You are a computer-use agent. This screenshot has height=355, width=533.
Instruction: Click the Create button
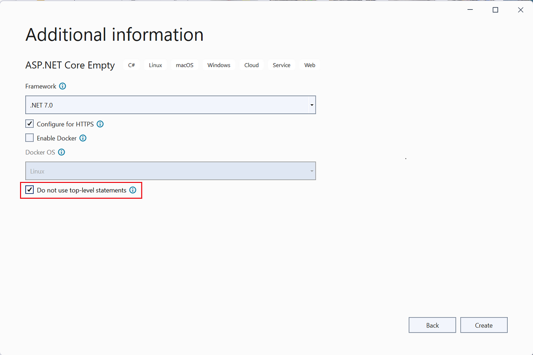click(484, 325)
